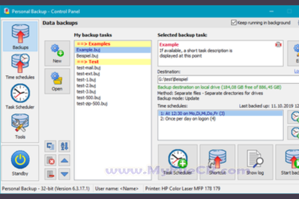
Task: Click the Printer entry in the status bar
Action: click(x=182, y=189)
